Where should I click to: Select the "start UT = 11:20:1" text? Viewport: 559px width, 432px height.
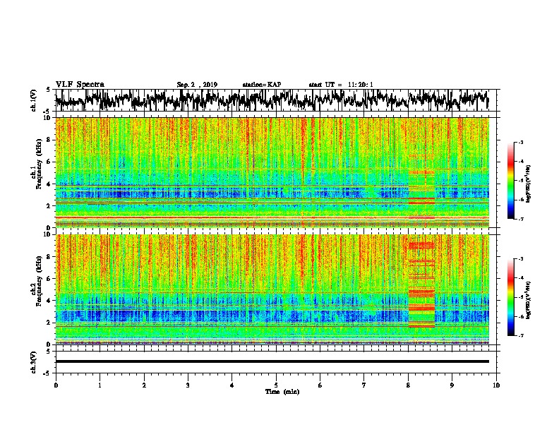pyautogui.click(x=341, y=85)
